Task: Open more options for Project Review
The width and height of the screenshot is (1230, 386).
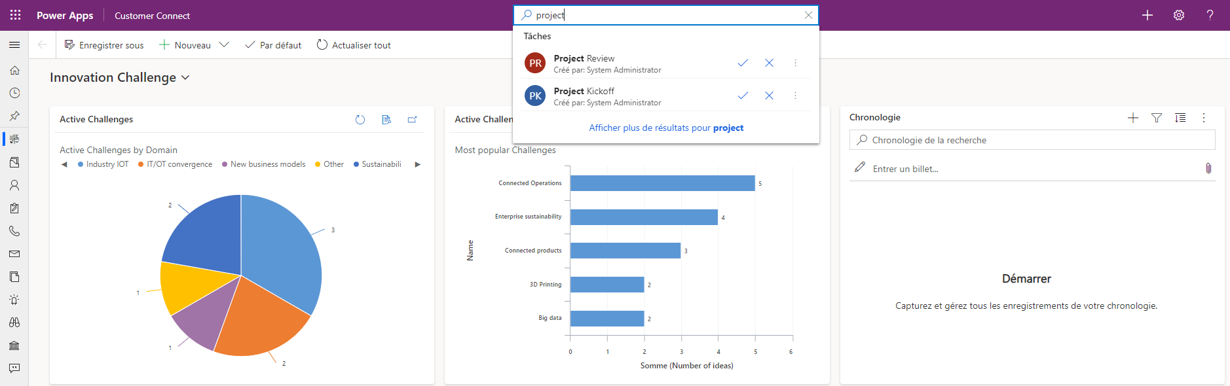Action: pos(795,63)
